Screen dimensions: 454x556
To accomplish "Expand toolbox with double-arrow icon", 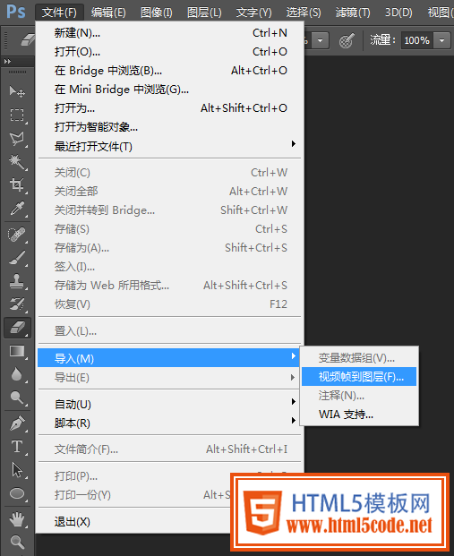I will click(7, 62).
